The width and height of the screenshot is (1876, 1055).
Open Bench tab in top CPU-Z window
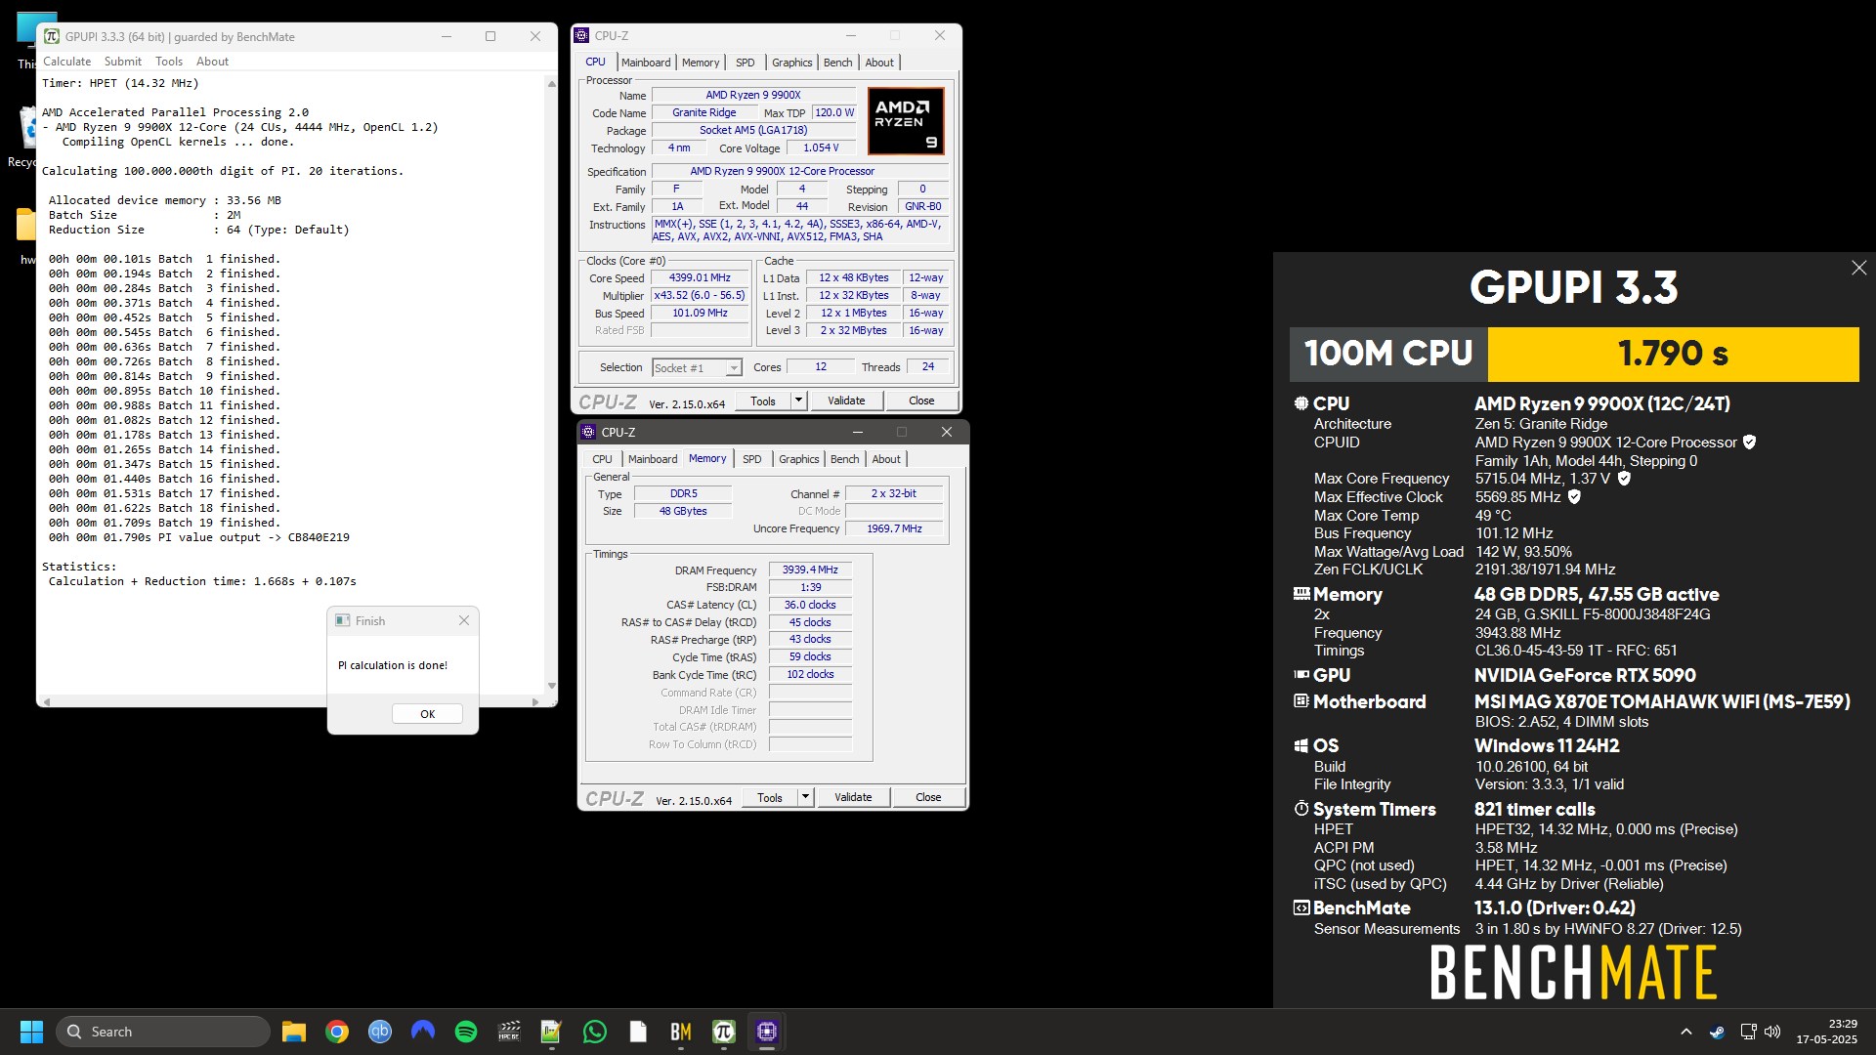[x=837, y=63]
